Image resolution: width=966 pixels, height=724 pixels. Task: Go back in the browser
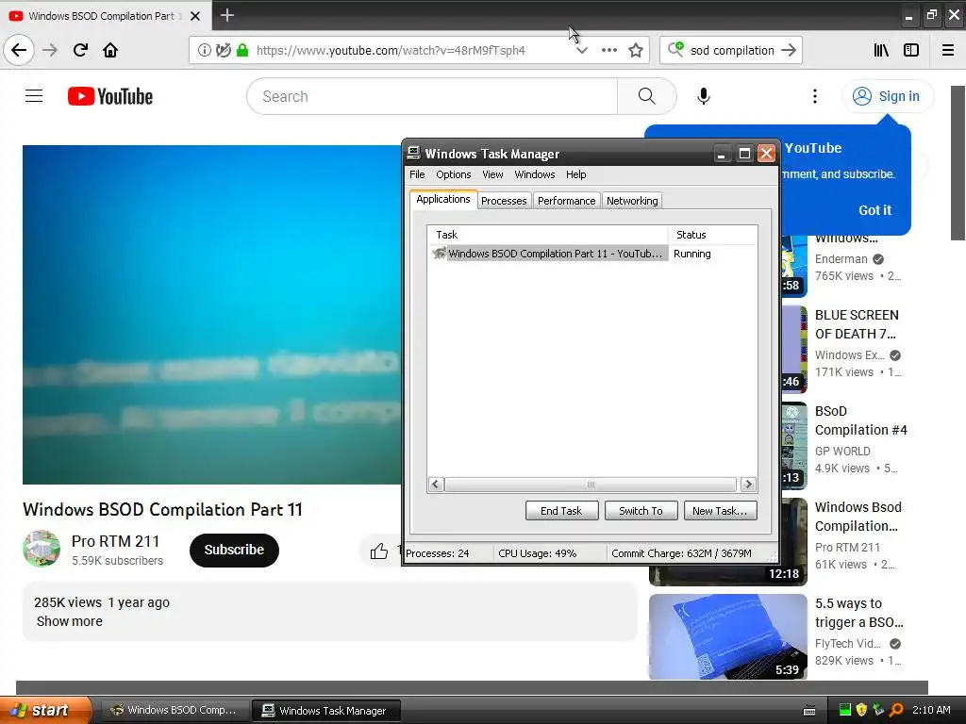pyautogui.click(x=19, y=50)
